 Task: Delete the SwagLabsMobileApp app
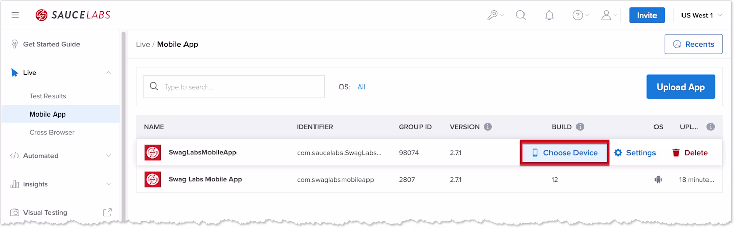(x=690, y=153)
